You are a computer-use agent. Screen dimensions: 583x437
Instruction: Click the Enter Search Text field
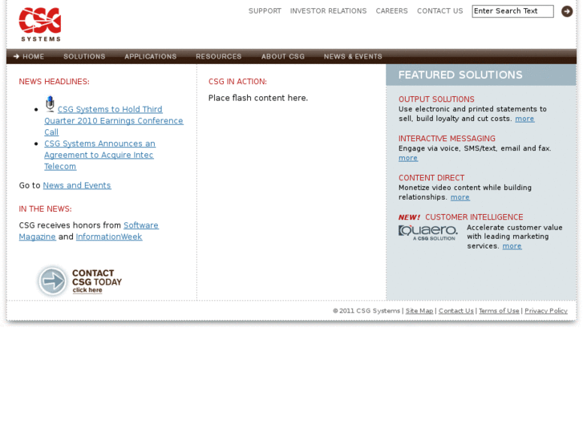pos(512,11)
